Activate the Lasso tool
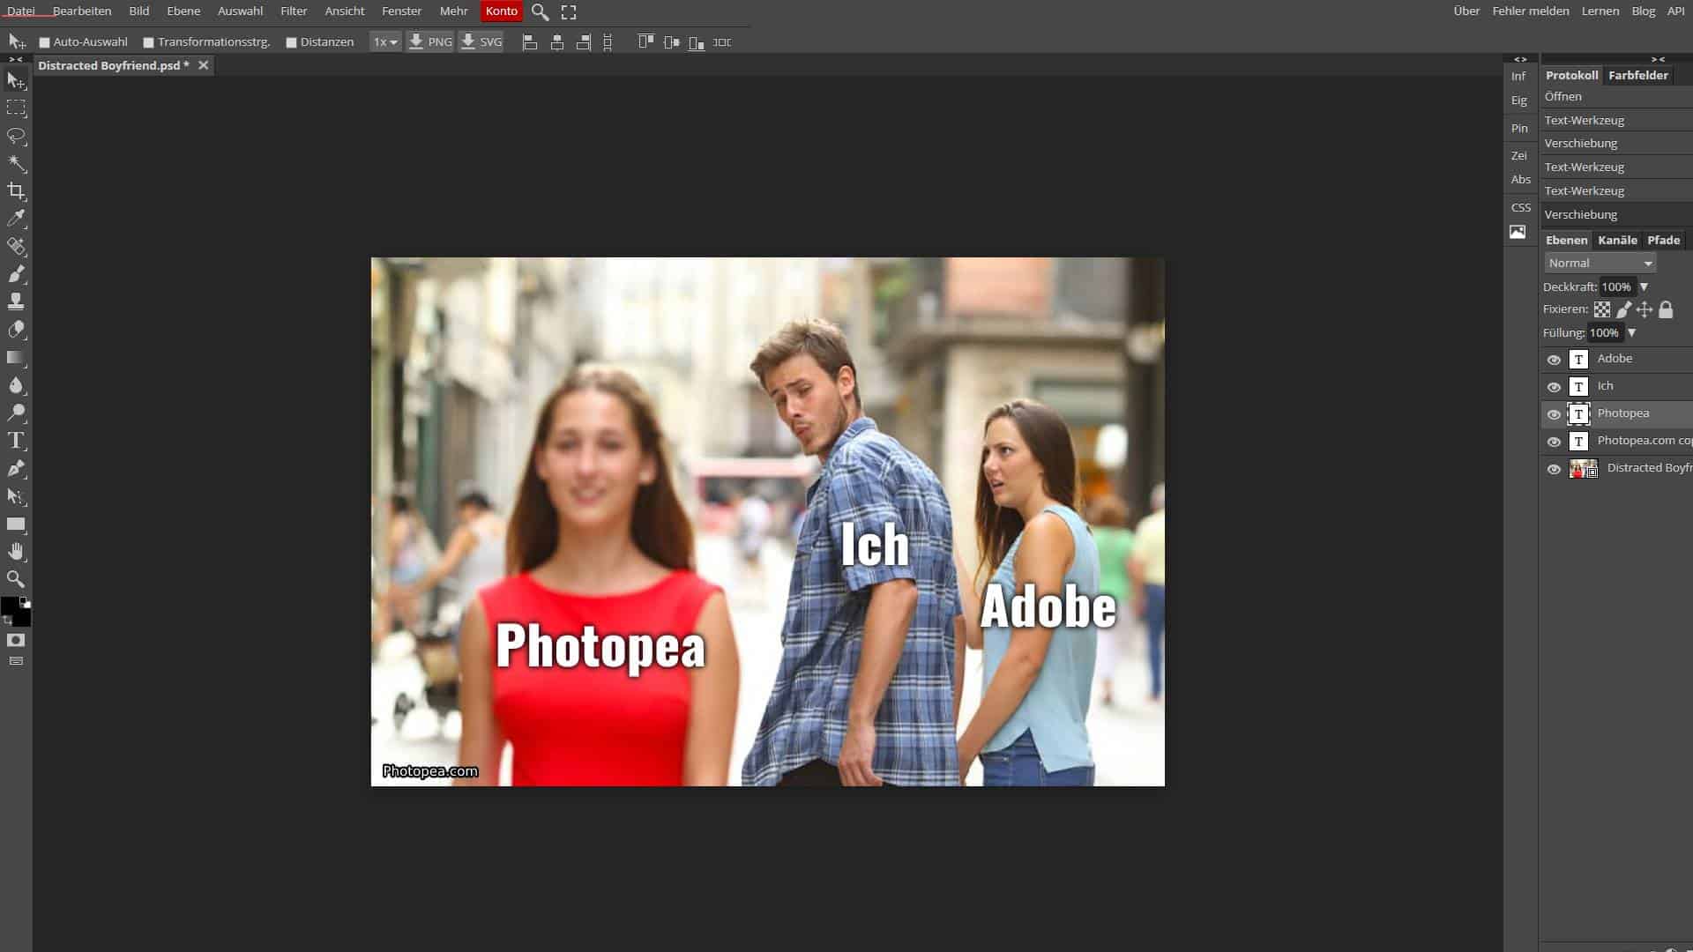The width and height of the screenshot is (1693, 952). coord(16,137)
